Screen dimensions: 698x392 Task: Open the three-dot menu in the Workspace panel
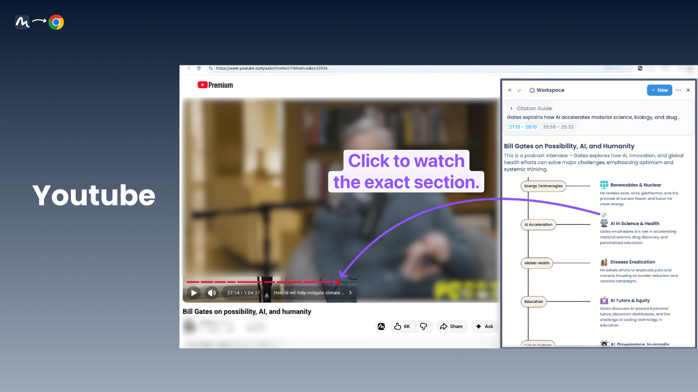click(x=678, y=90)
